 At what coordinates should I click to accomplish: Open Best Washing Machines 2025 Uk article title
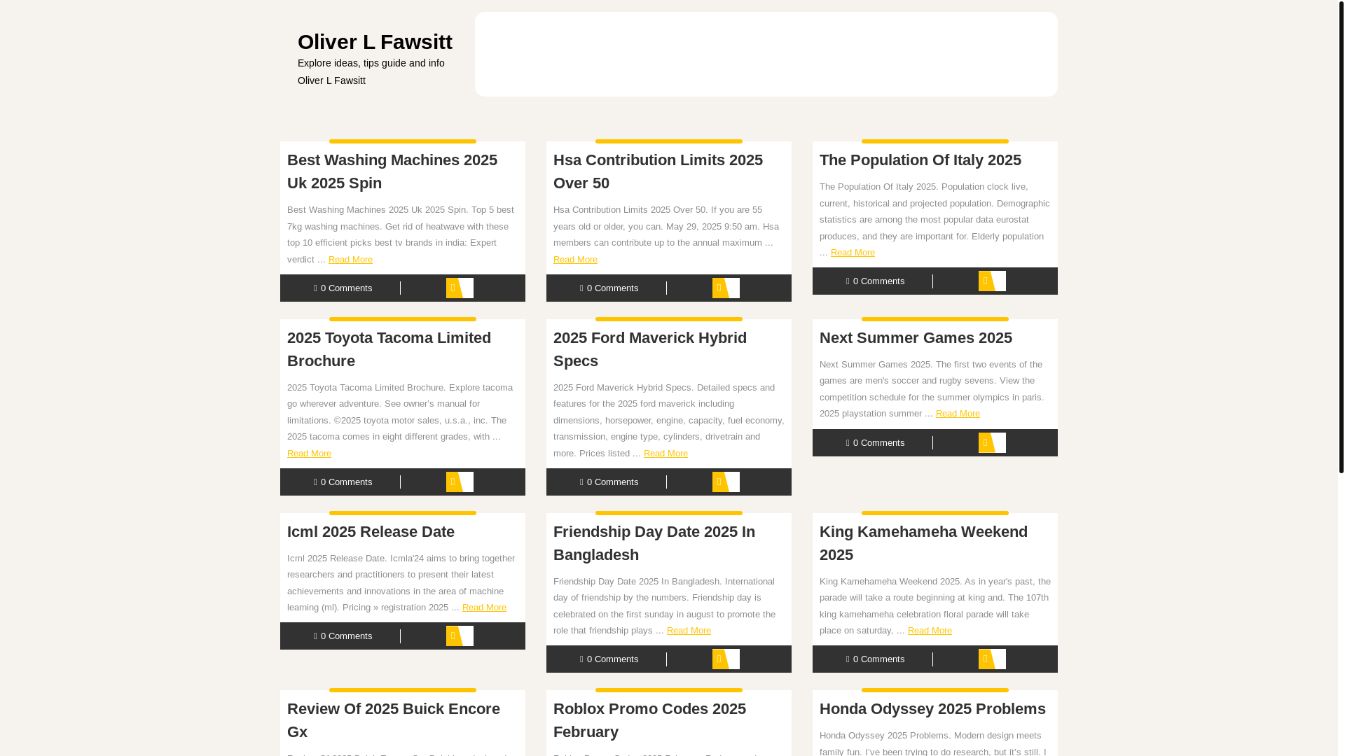coord(392,171)
